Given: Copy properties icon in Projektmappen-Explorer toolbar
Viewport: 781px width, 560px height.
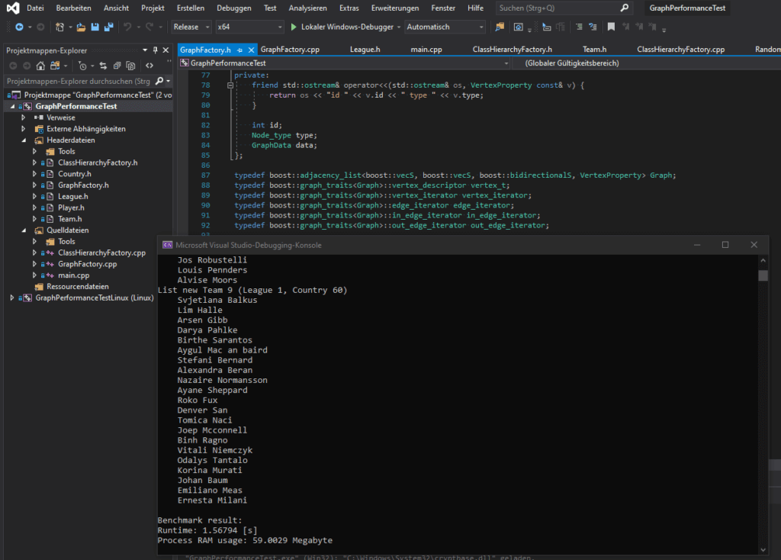Looking at the screenshot, I should tap(130, 66).
